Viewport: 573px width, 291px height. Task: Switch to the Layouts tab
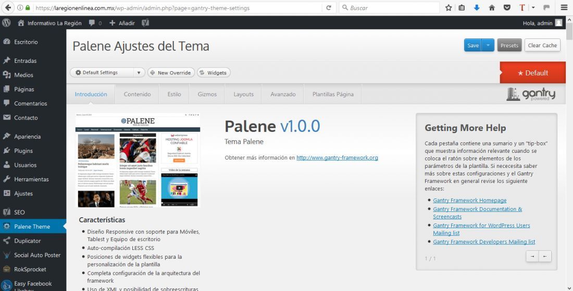coord(243,94)
